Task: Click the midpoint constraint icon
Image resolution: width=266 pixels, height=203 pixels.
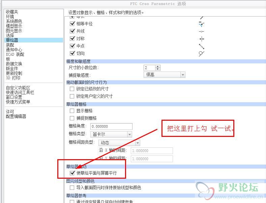Action: pos(201,46)
